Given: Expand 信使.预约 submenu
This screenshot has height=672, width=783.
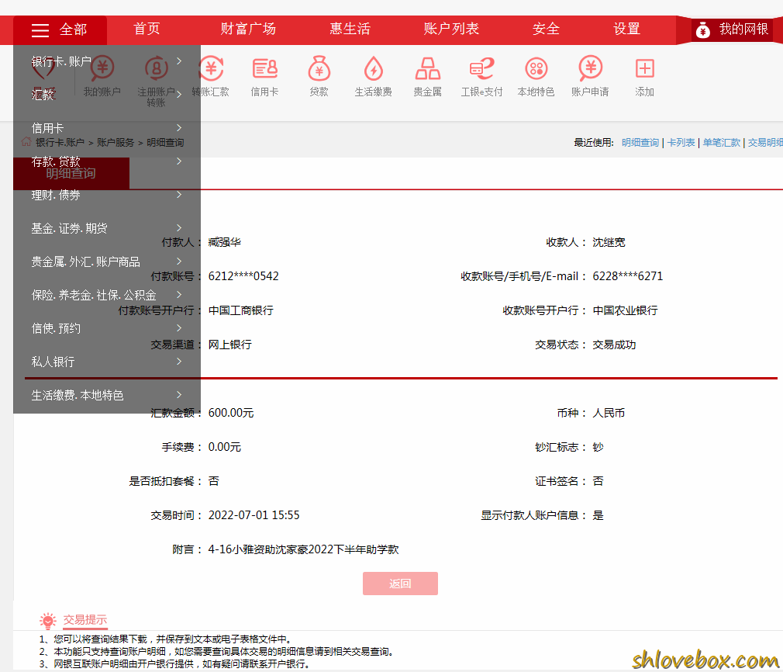Looking at the screenshot, I should pyautogui.click(x=107, y=328).
